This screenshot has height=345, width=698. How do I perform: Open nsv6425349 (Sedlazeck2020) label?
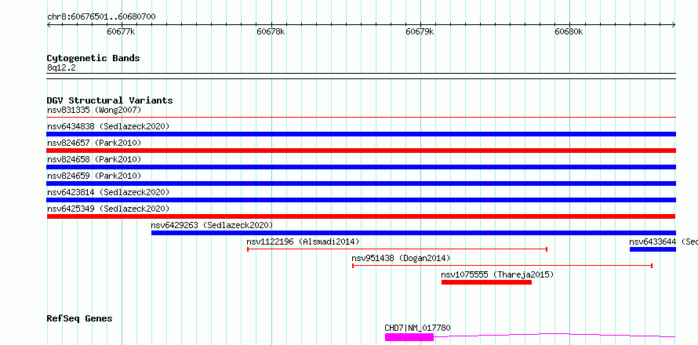[x=108, y=209]
